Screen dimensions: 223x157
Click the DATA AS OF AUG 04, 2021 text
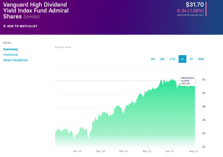tap(190, 15)
